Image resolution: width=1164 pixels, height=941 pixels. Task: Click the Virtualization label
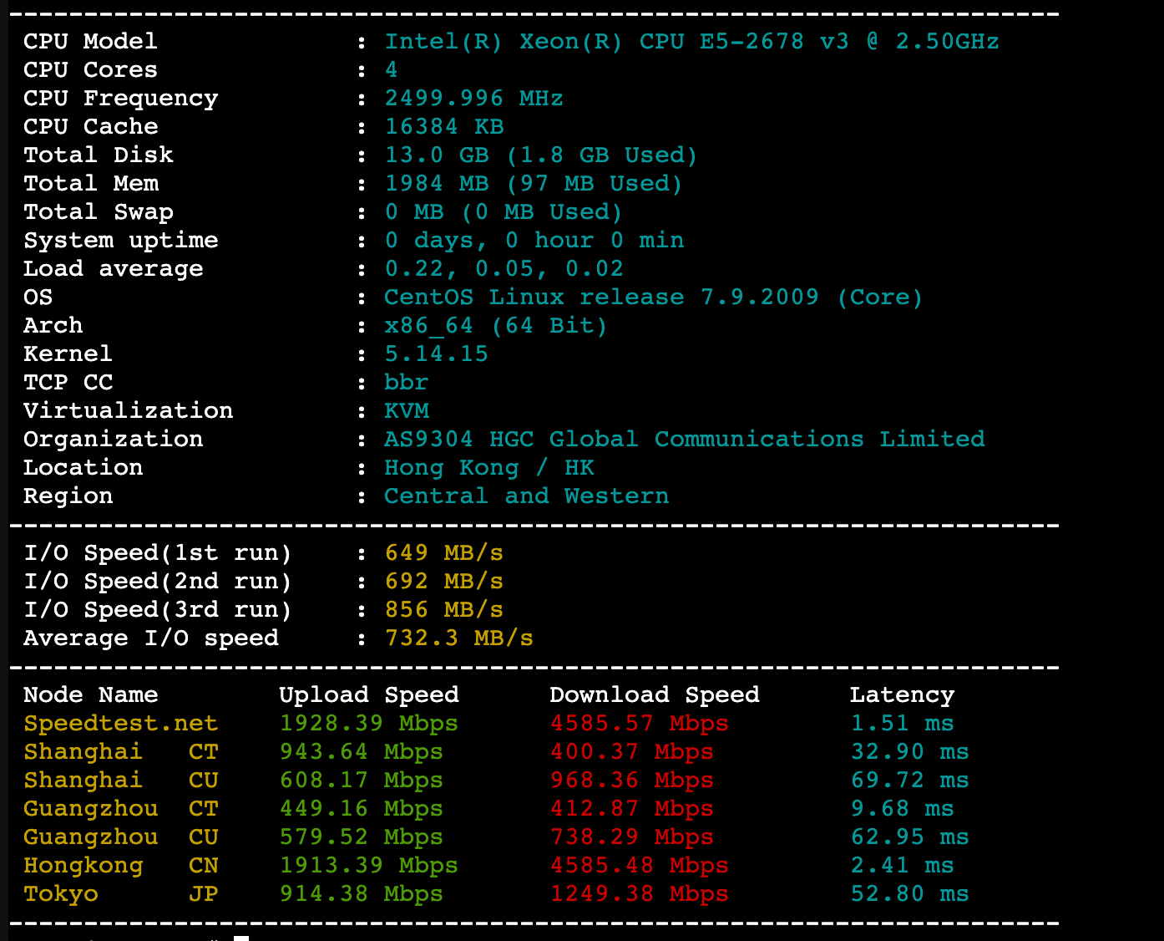pyautogui.click(x=128, y=411)
